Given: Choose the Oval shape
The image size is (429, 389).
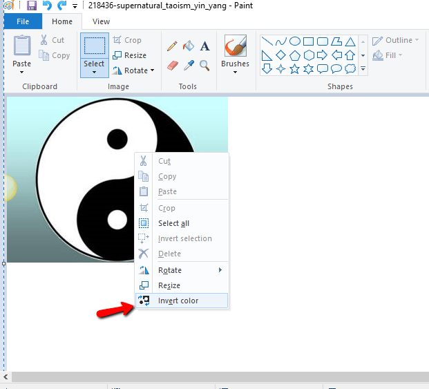Looking at the screenshot, I should pyautogui.click(x=295, y=41).
